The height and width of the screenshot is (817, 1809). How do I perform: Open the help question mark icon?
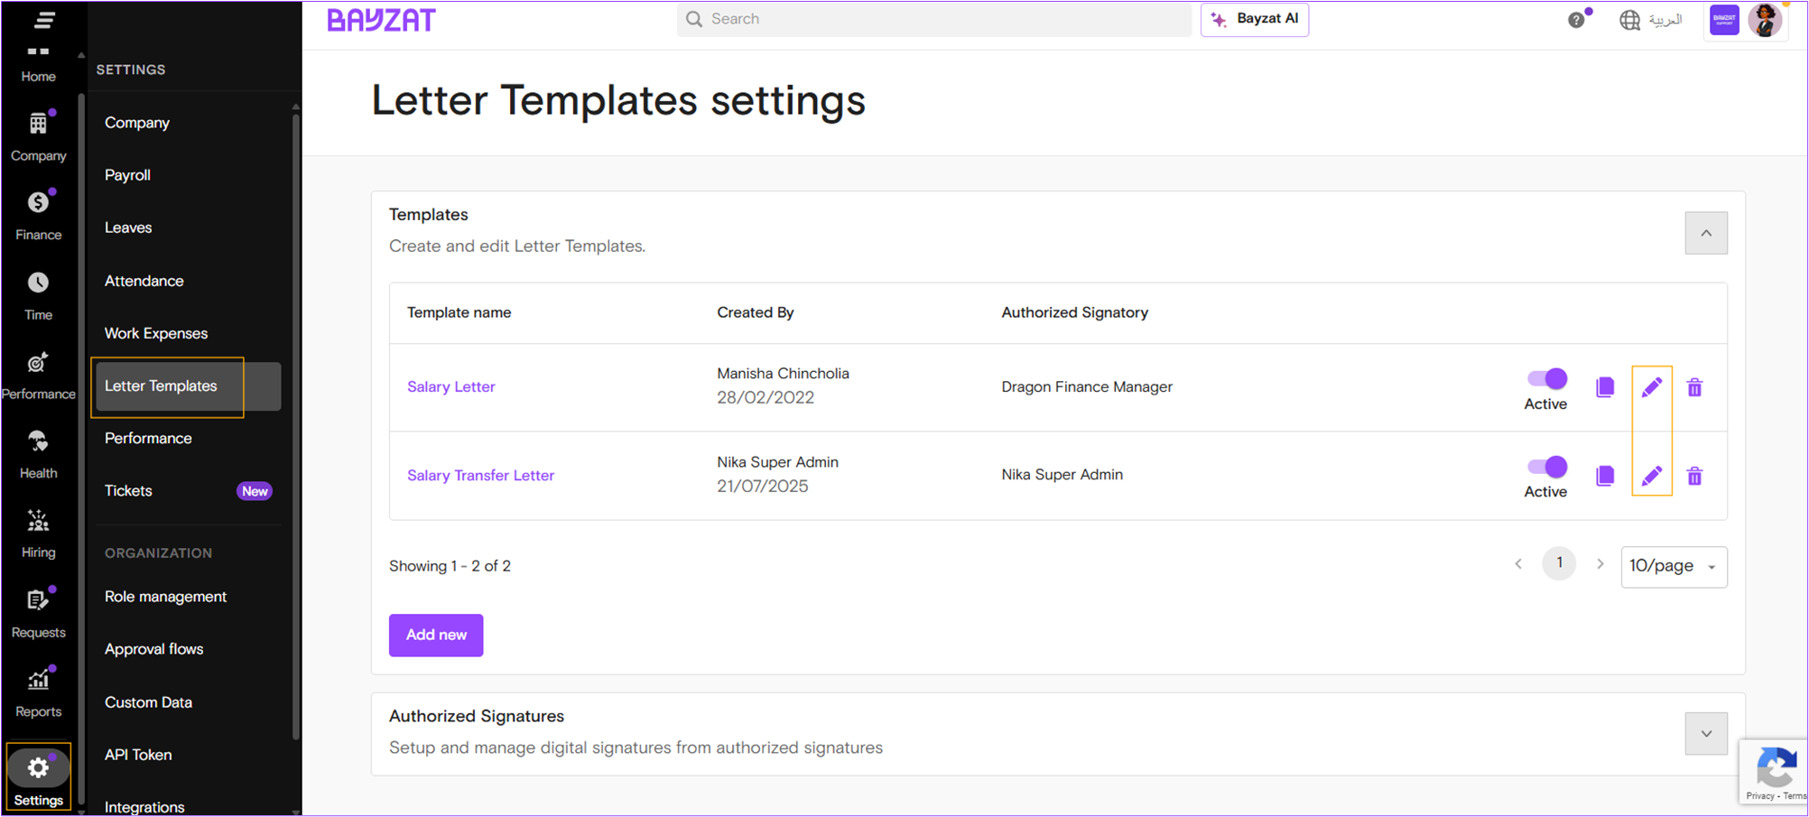(1575, 19)
